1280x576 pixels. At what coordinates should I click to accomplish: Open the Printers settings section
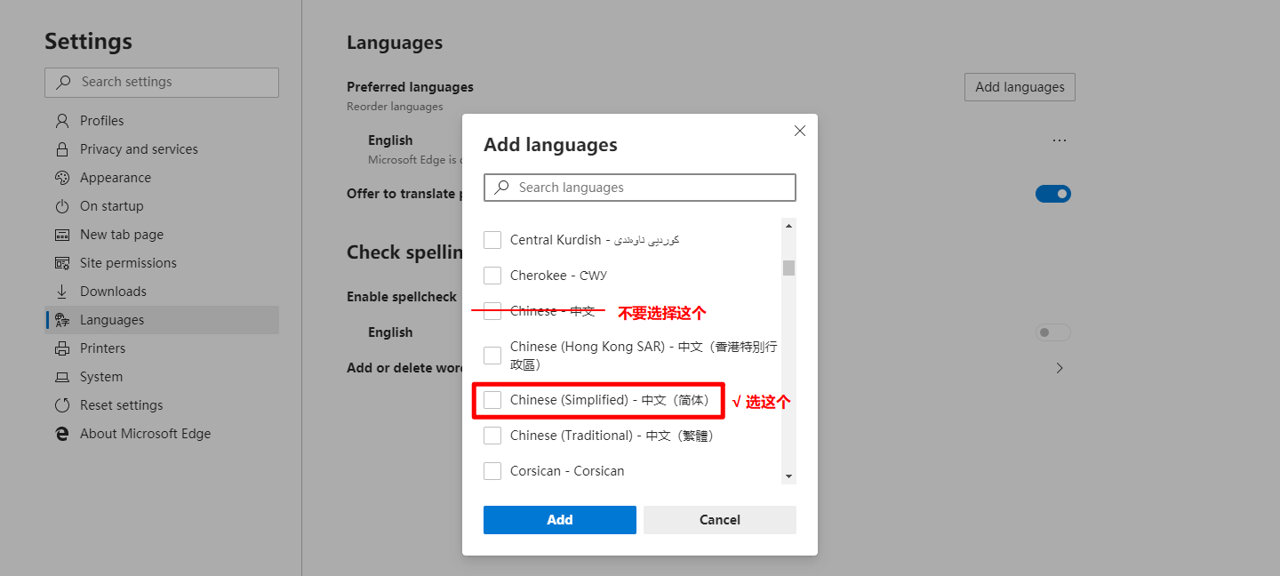click(x=103, y=348)
